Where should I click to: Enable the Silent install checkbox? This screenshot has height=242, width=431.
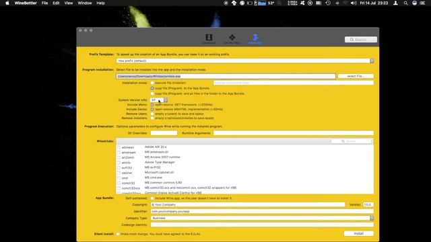tap(118, 234)
